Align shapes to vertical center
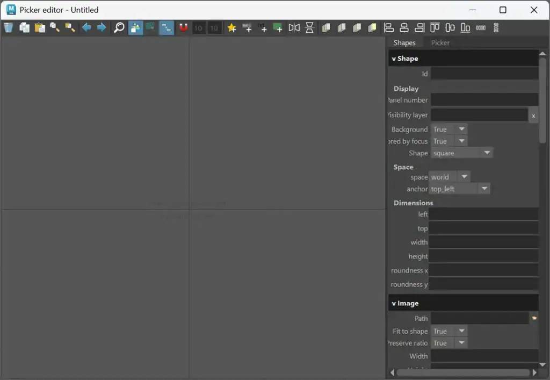Screen dimensions: 550x380 click(450, 27)
